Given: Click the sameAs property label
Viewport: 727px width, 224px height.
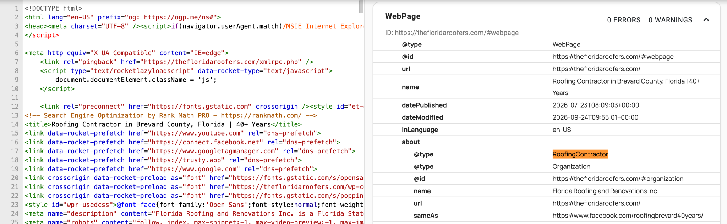Looking at the screenshot, I should pos(426,216).
